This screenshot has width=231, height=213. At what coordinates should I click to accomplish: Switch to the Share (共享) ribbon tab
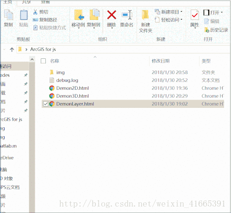coord(26,2)
